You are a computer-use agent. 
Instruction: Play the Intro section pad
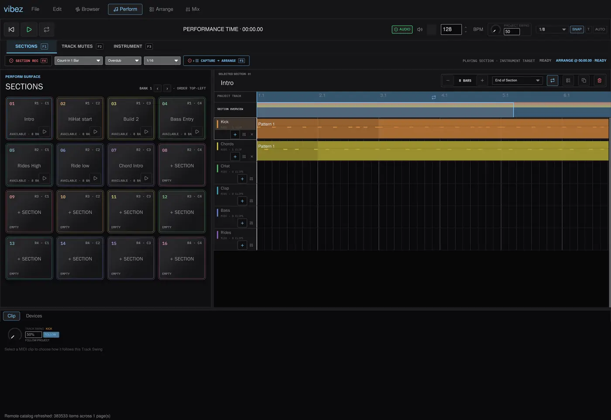coord(45,131)
